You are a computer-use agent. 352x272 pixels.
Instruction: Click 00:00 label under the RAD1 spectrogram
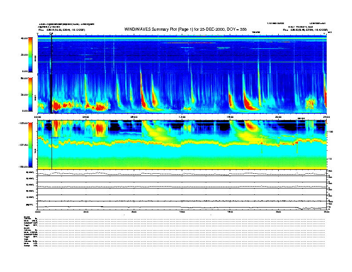pos(37,117)
